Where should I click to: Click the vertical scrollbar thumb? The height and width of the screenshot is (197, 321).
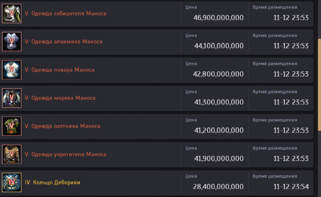[320, 83]
